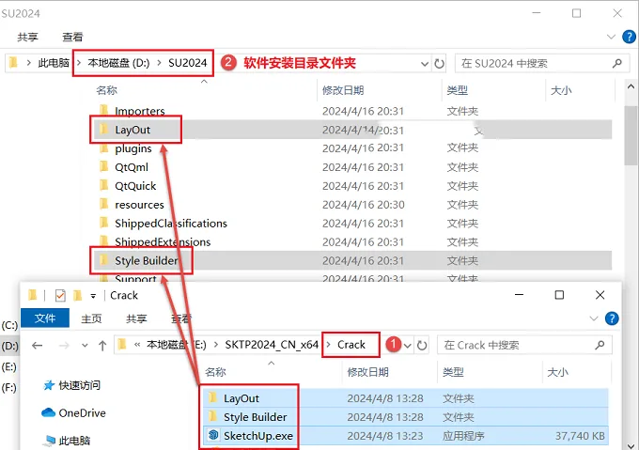Open the 共享 tab in SU2024 window
The width and height of the screenshot is (639, 450).
pos(27,37)
